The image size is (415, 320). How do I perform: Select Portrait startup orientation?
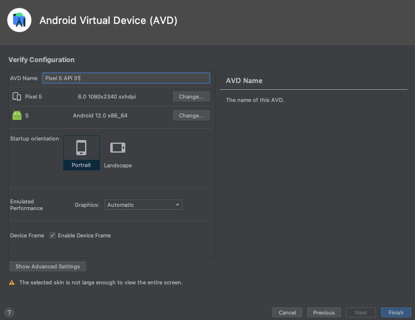click(81, 153)
